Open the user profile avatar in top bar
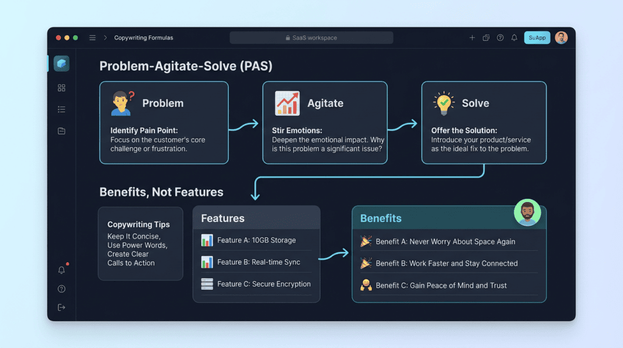This screenshot has width=623, height=348. (x=562, y=38)
